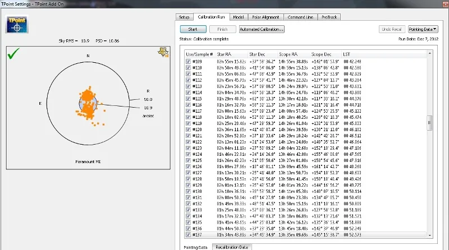The height and width of the screenshot is (250, 449).
Task: Open Automated Calibration dialog
Action: click(262, 29)
